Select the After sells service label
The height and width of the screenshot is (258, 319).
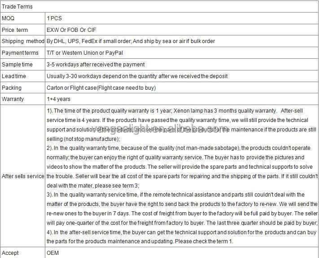coord(23,176)
